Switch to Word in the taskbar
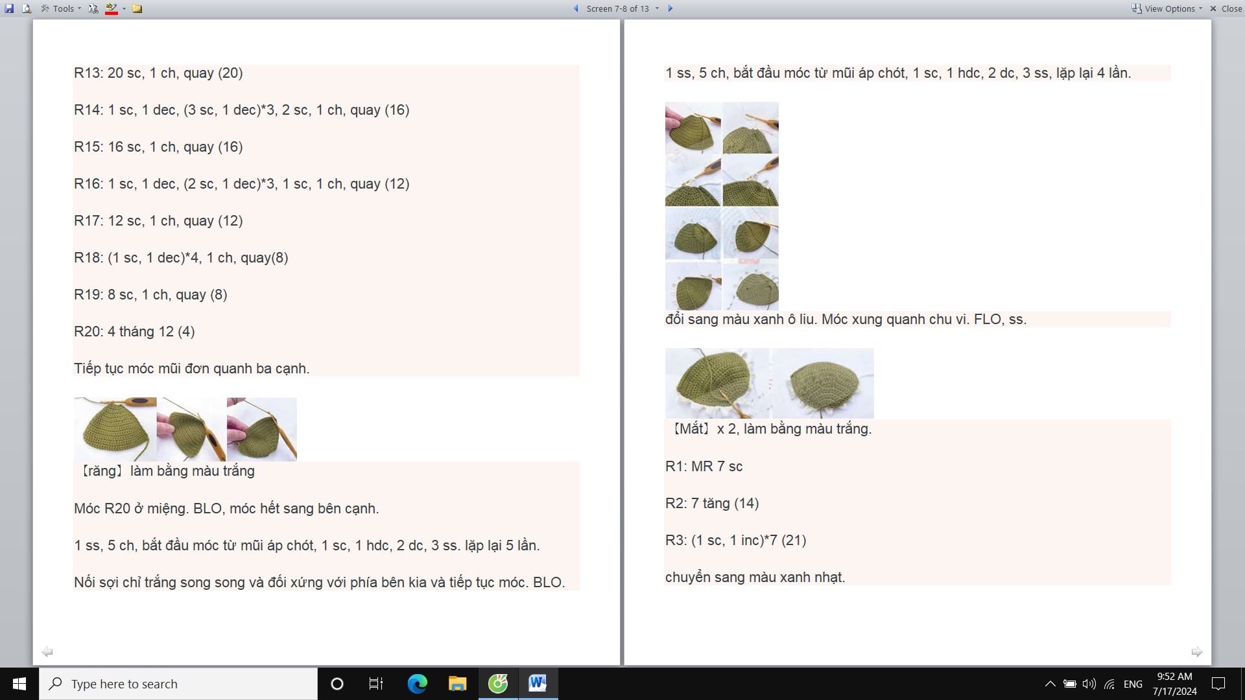 [x=538, y=684]
